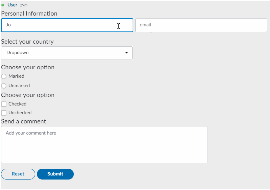Tick the Checked checkbox
This screenshot has width=270, height=190.
[4, 104]
